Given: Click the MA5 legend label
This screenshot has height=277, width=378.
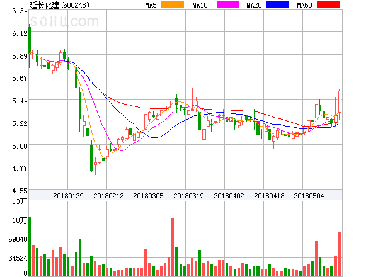Looking at the screenshot, I should (x=151, y=5).
